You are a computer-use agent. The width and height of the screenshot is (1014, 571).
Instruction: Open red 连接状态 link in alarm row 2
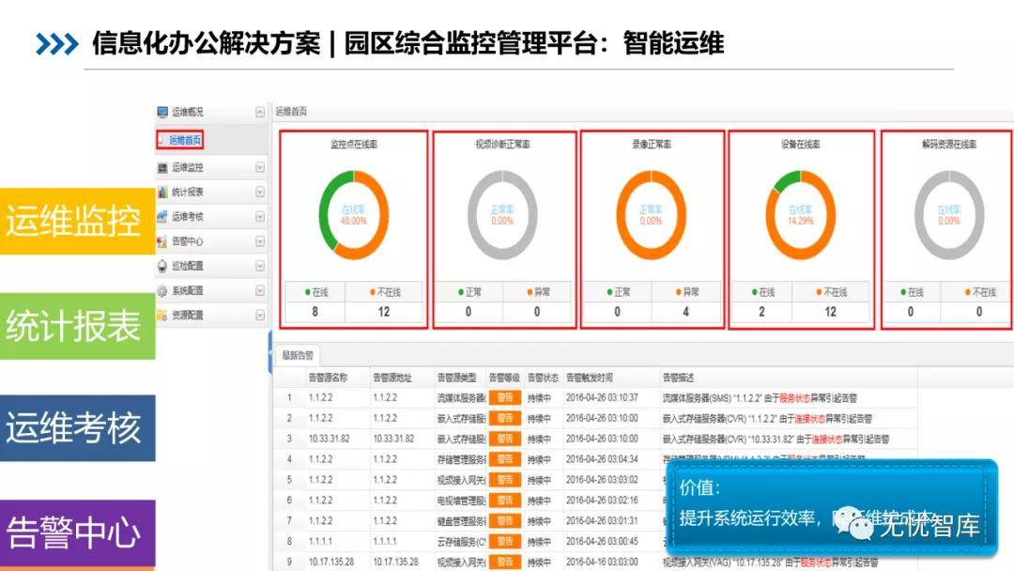point(810,419)
